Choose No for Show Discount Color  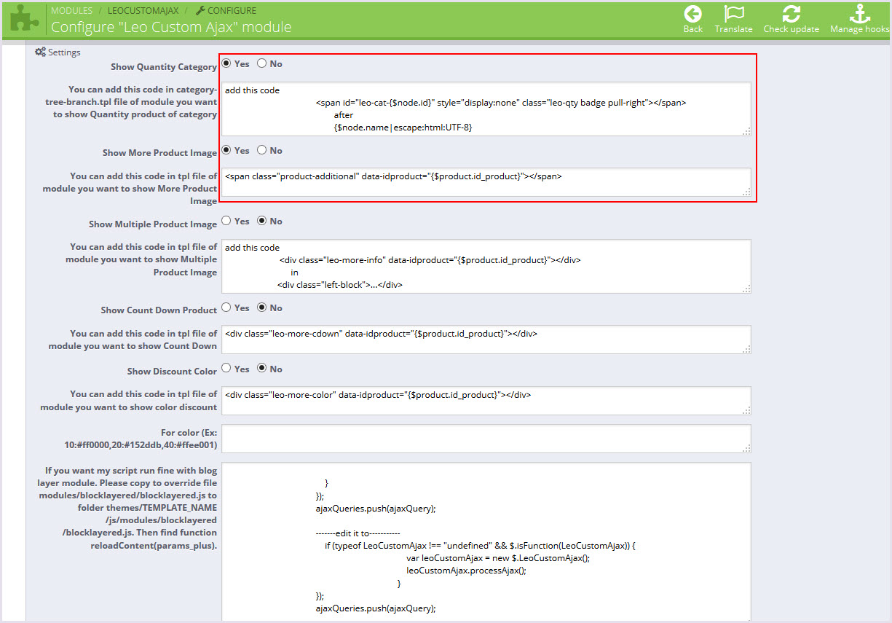262,369
